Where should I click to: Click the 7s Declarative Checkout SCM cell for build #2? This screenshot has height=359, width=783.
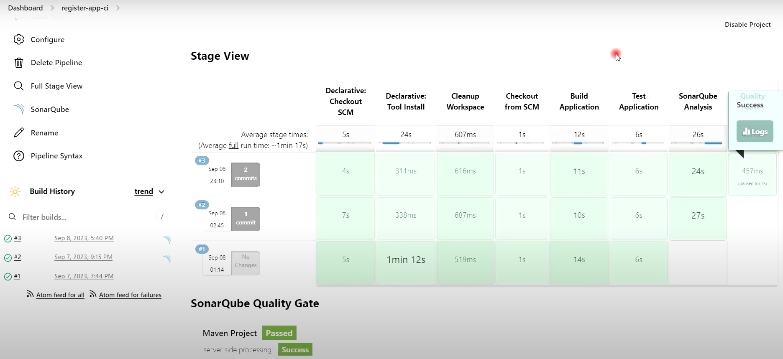click(x=345, y=219)
